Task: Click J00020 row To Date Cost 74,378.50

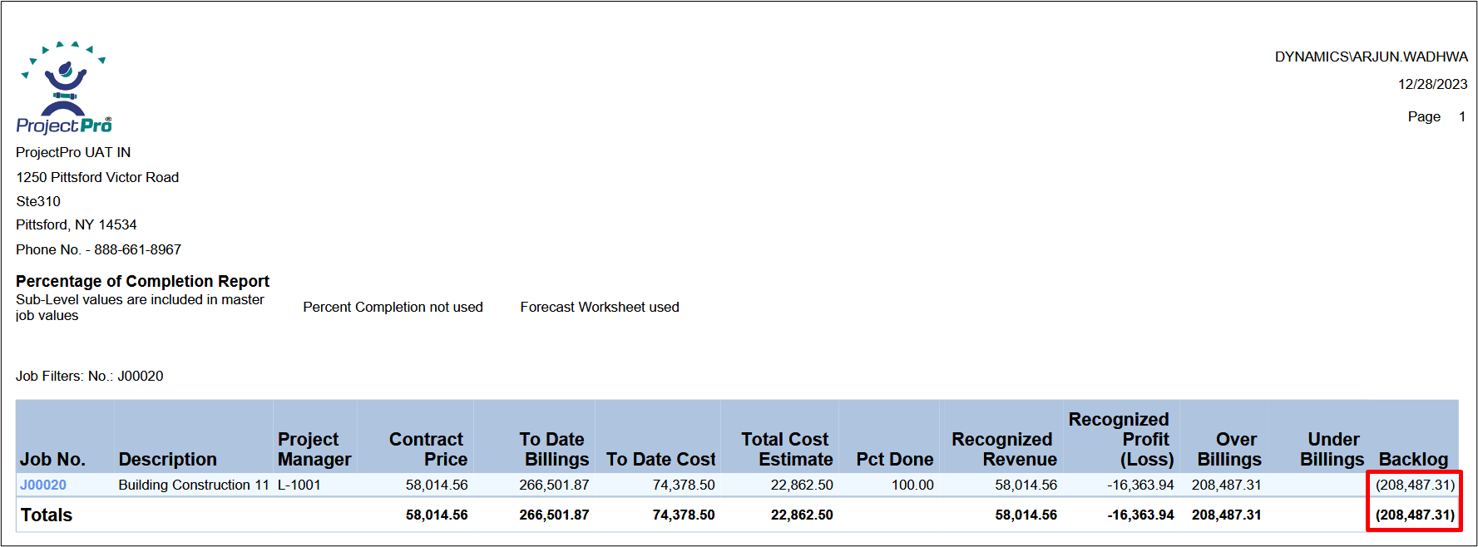Action: [684, 485]
